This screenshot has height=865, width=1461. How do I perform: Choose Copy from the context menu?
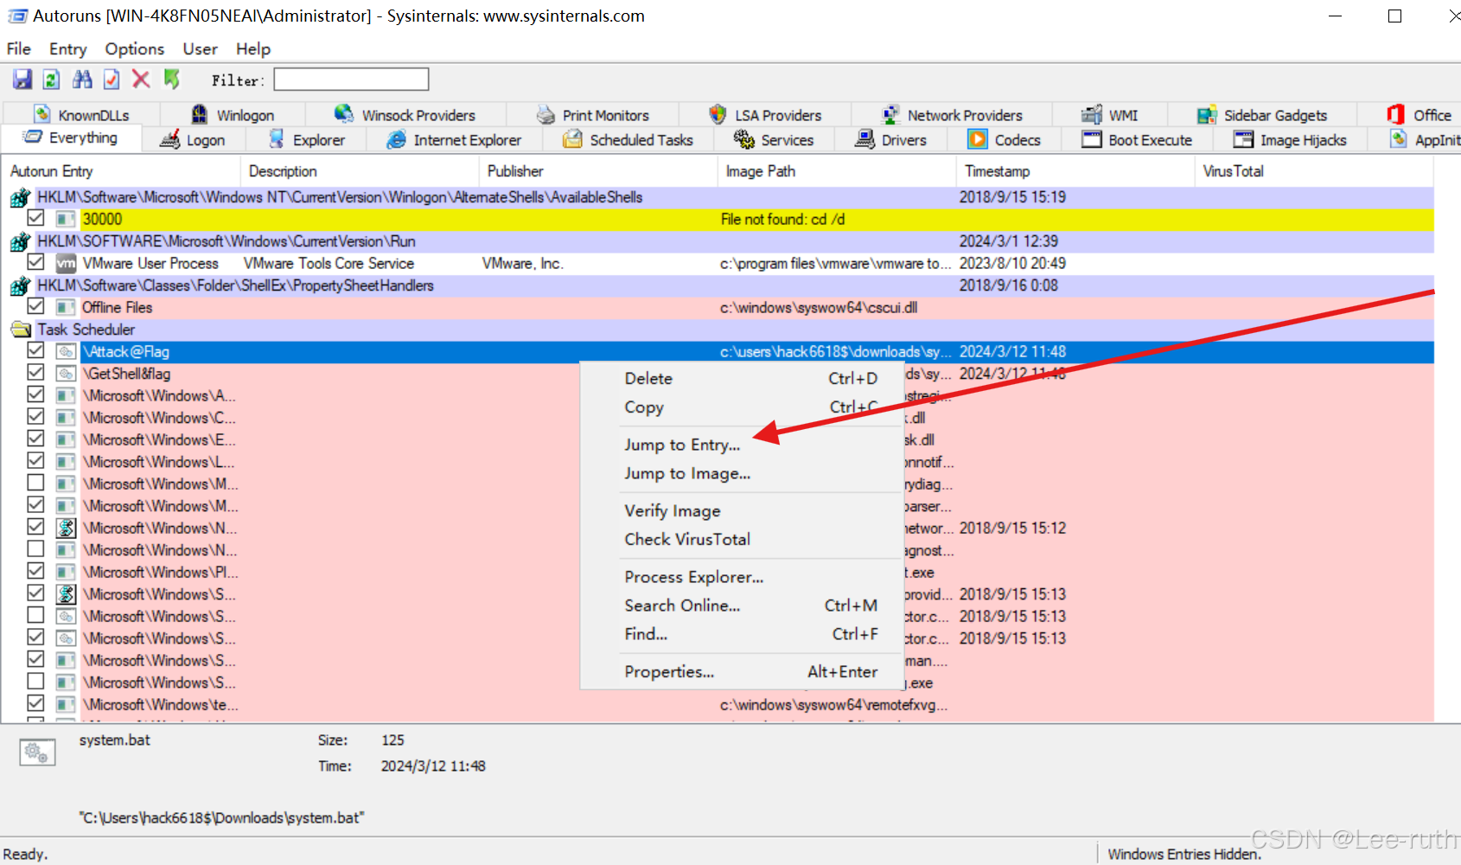point(742,407)
